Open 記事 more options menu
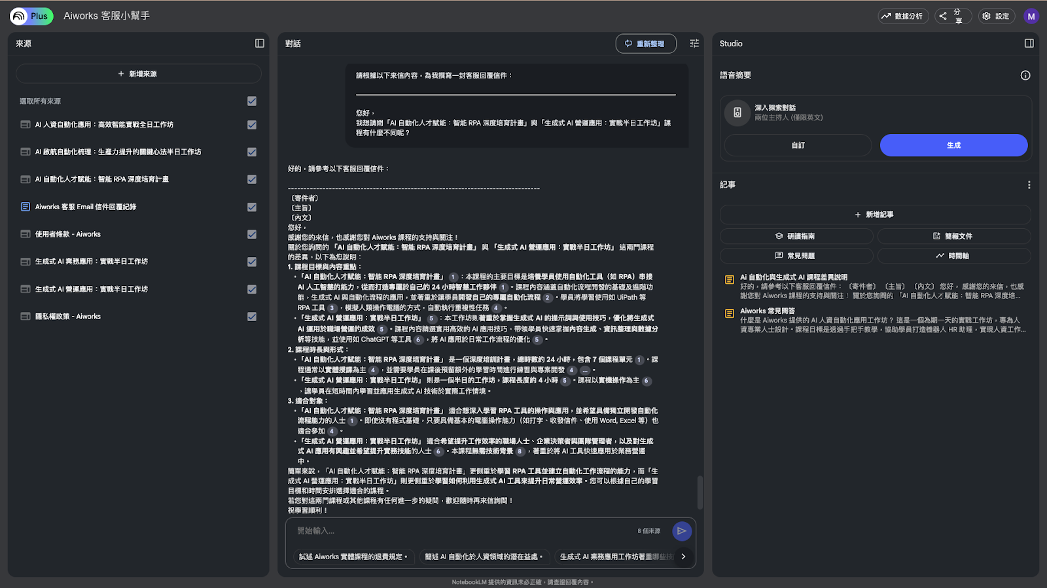The height and width of the screenshot is (588, 1047). (1029, 185)
